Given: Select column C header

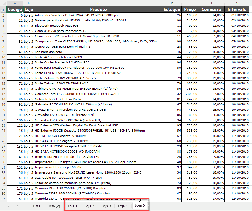Looking at the screenshot, I should [98, 3].
